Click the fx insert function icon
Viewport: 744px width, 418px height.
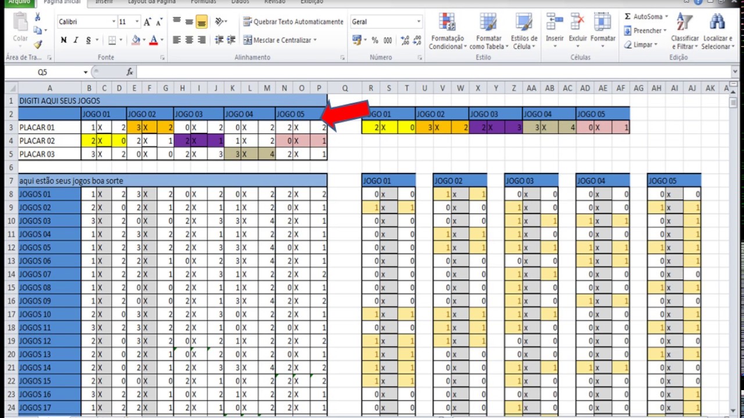tap(130, 72)
